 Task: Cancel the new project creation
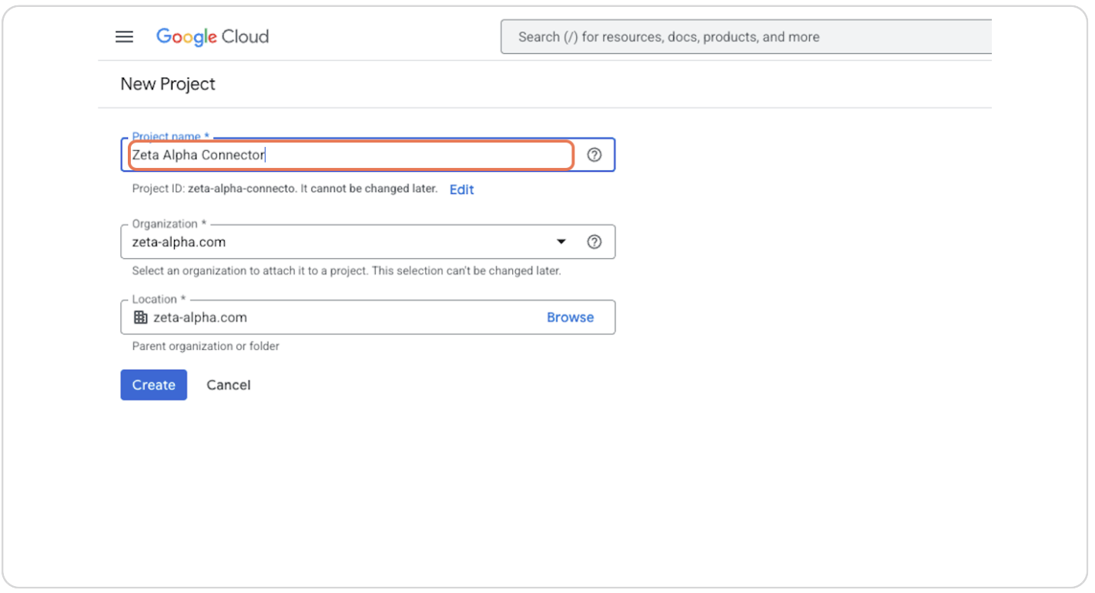click(x=228, y=385)
